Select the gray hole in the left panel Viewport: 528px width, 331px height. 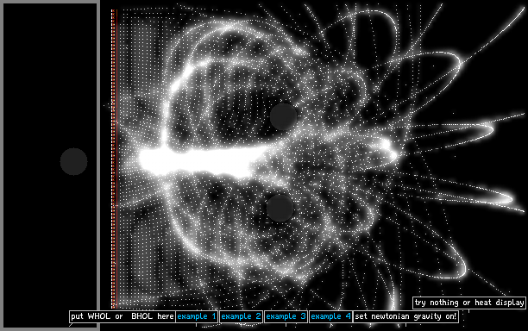[73, 161]
